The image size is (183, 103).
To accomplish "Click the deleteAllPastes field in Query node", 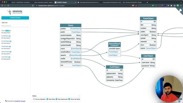I will pyautogui.click(x=71, y=62).
